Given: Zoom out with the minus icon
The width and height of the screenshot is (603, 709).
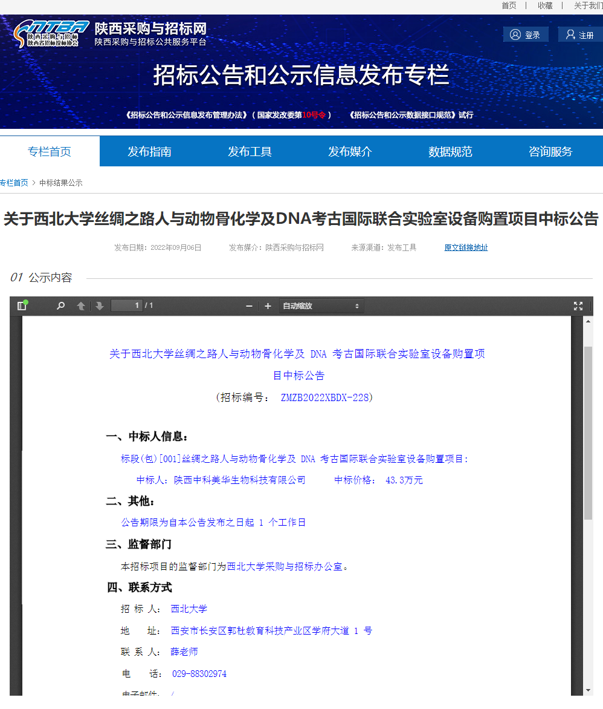Looking at the screenshot, I should 249,306.
